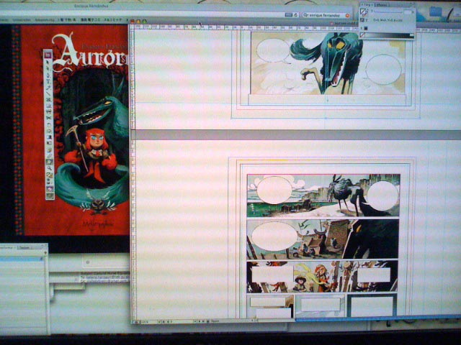Click the reload button beside address bar

point(296,15)
